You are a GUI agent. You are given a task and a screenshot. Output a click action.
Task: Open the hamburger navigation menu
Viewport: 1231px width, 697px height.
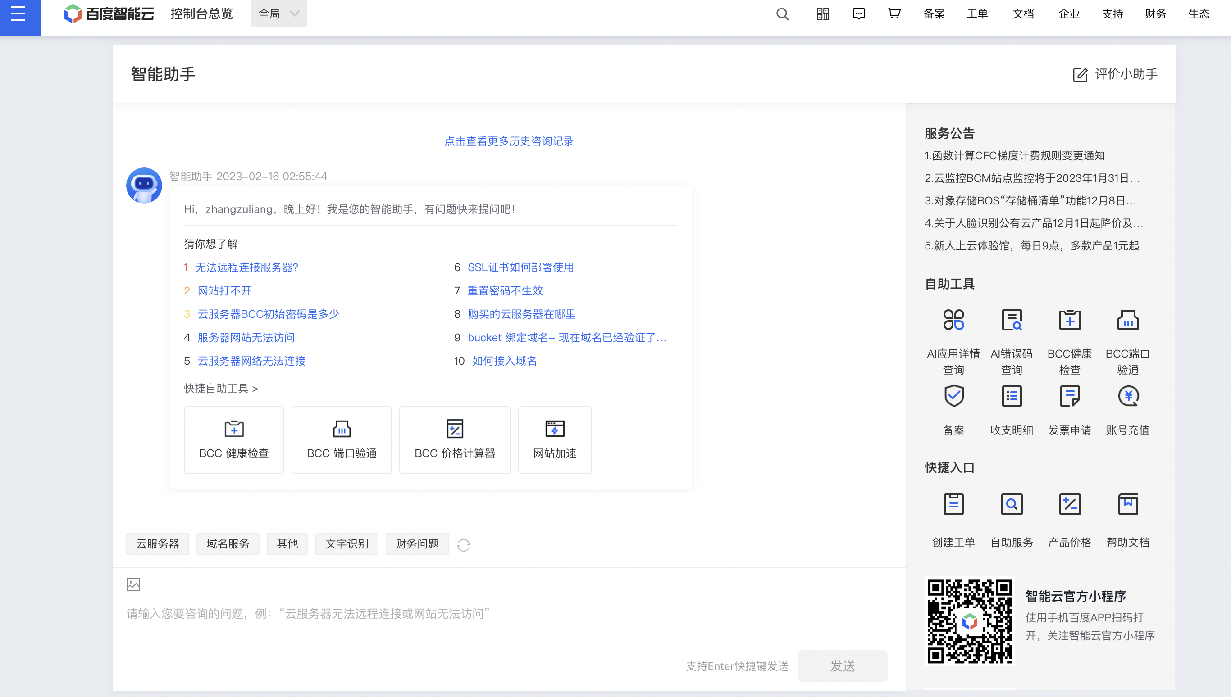pos(20,14)
